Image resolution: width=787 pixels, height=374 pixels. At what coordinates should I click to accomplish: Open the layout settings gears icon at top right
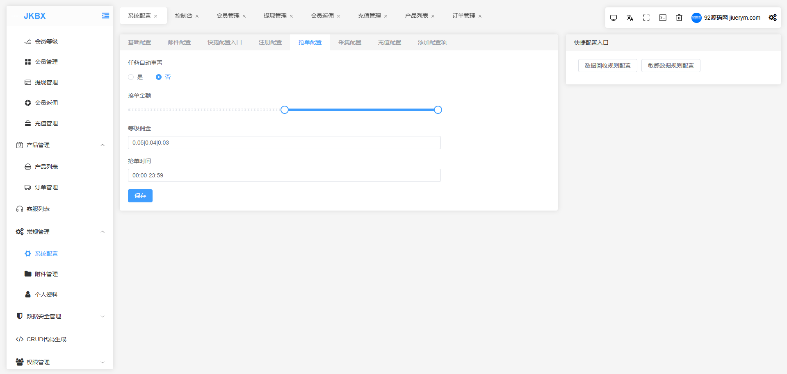pyautogui.click(x=773, y=18)
